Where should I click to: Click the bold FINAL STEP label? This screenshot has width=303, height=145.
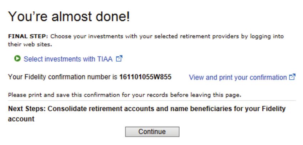28,36
